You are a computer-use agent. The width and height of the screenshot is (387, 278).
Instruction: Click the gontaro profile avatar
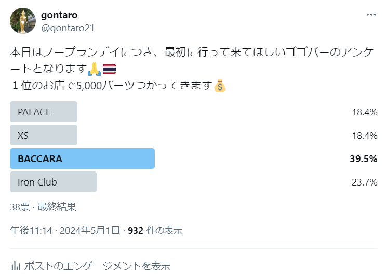tap(23, 21)
